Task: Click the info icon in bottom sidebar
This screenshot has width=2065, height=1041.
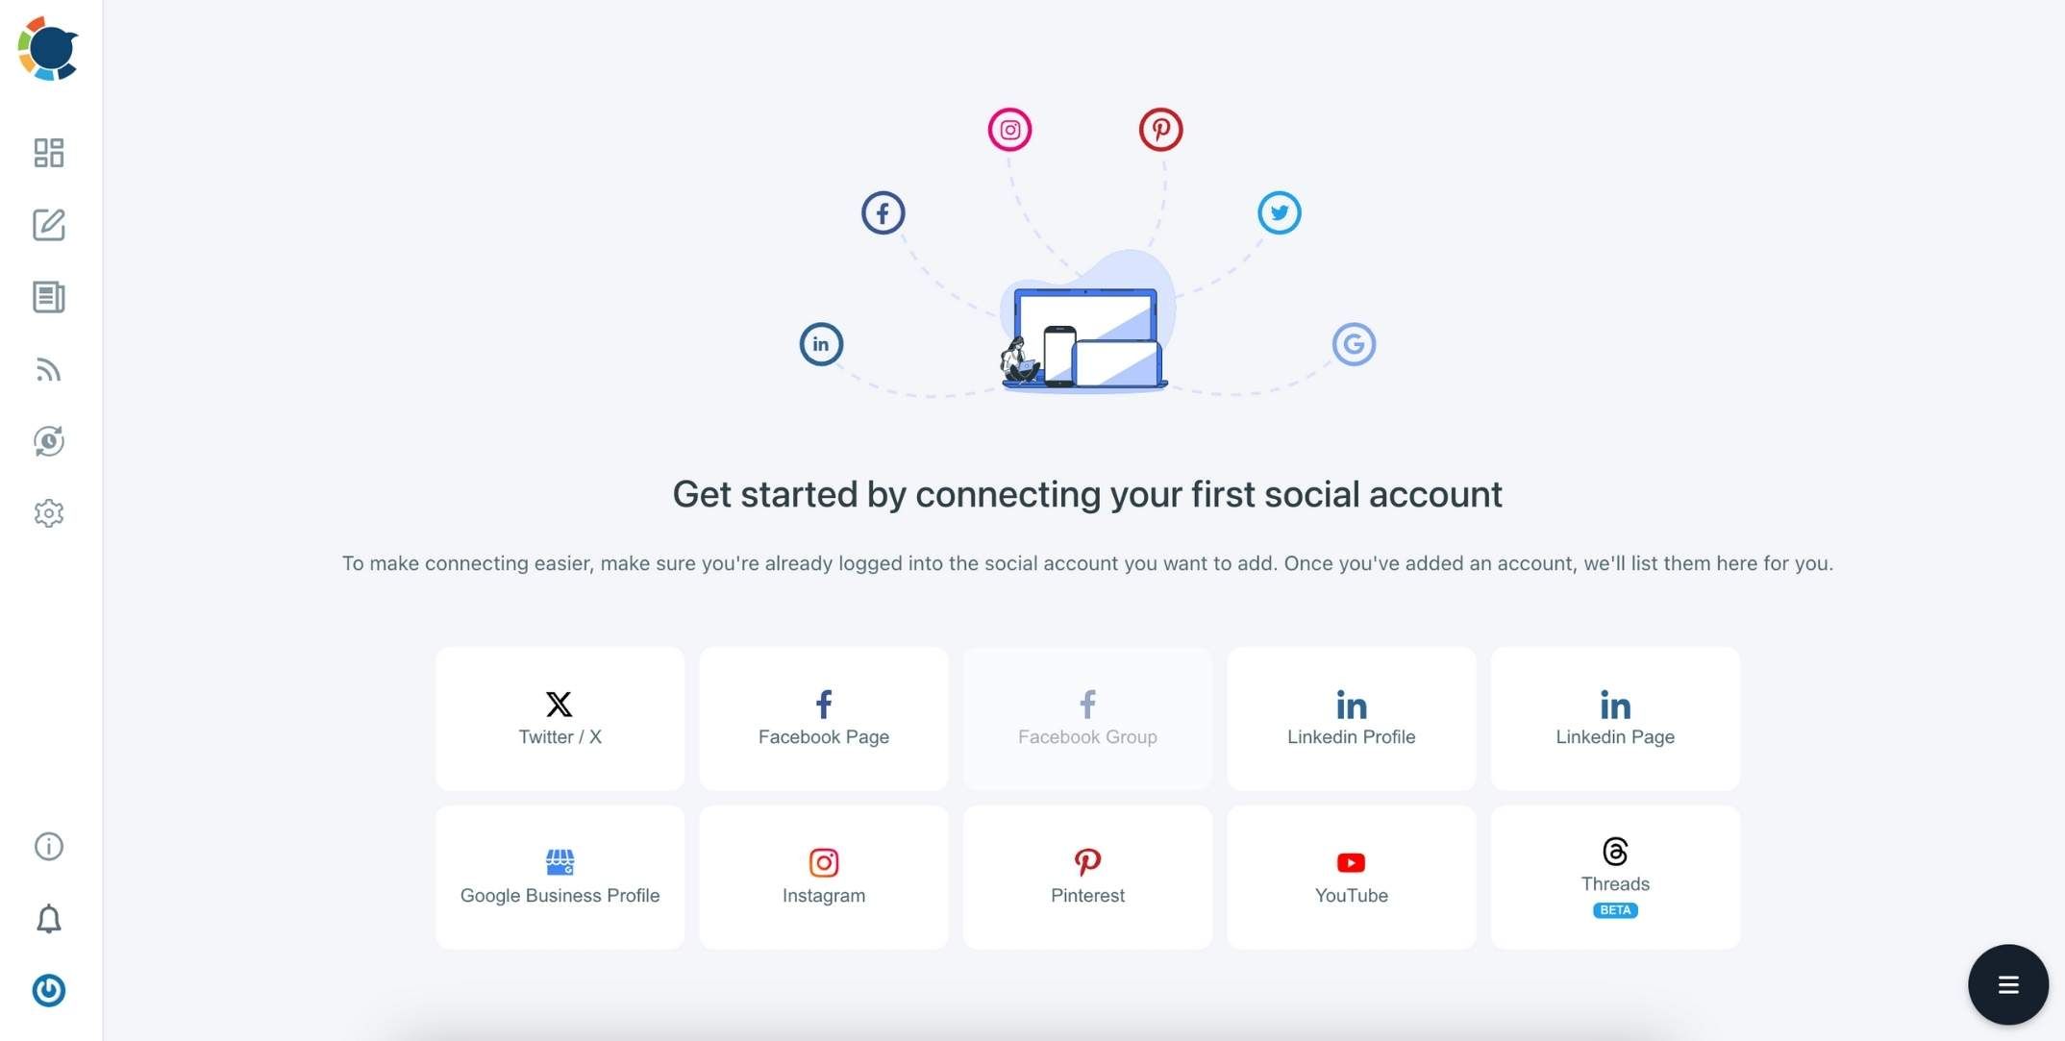Action: point(48,846)
